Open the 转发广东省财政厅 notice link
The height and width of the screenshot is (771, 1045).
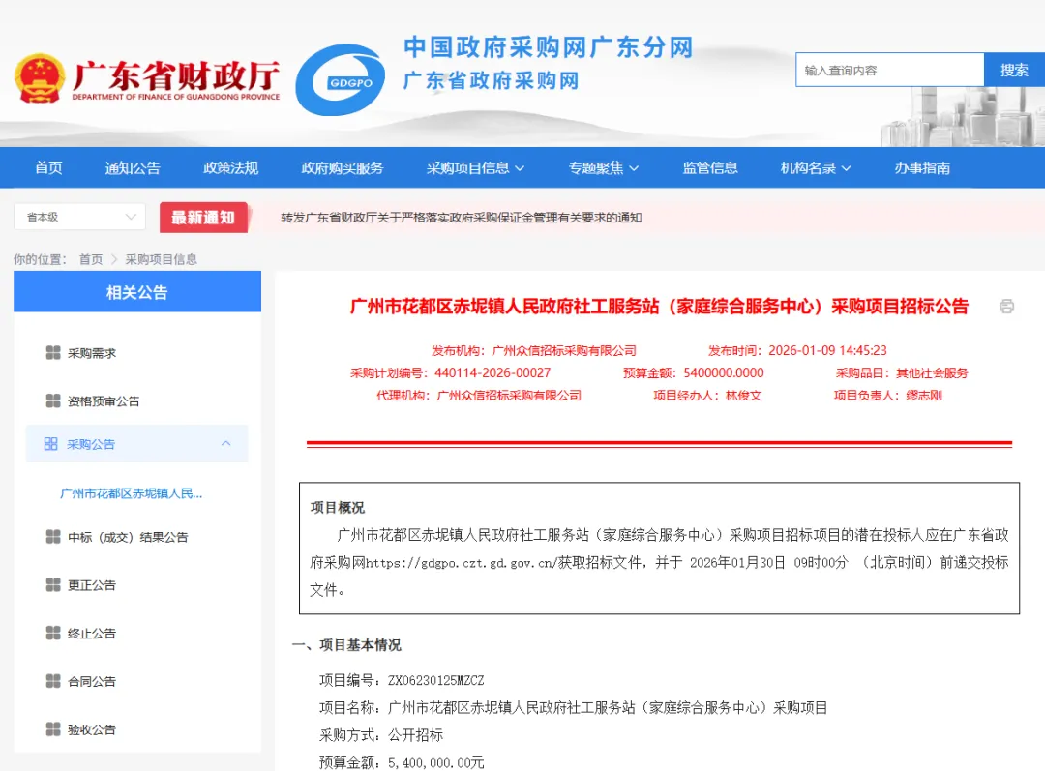click(462, 218)
